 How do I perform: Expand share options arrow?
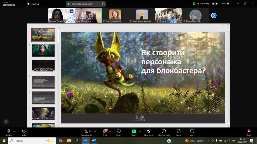[x=140, y=131]
